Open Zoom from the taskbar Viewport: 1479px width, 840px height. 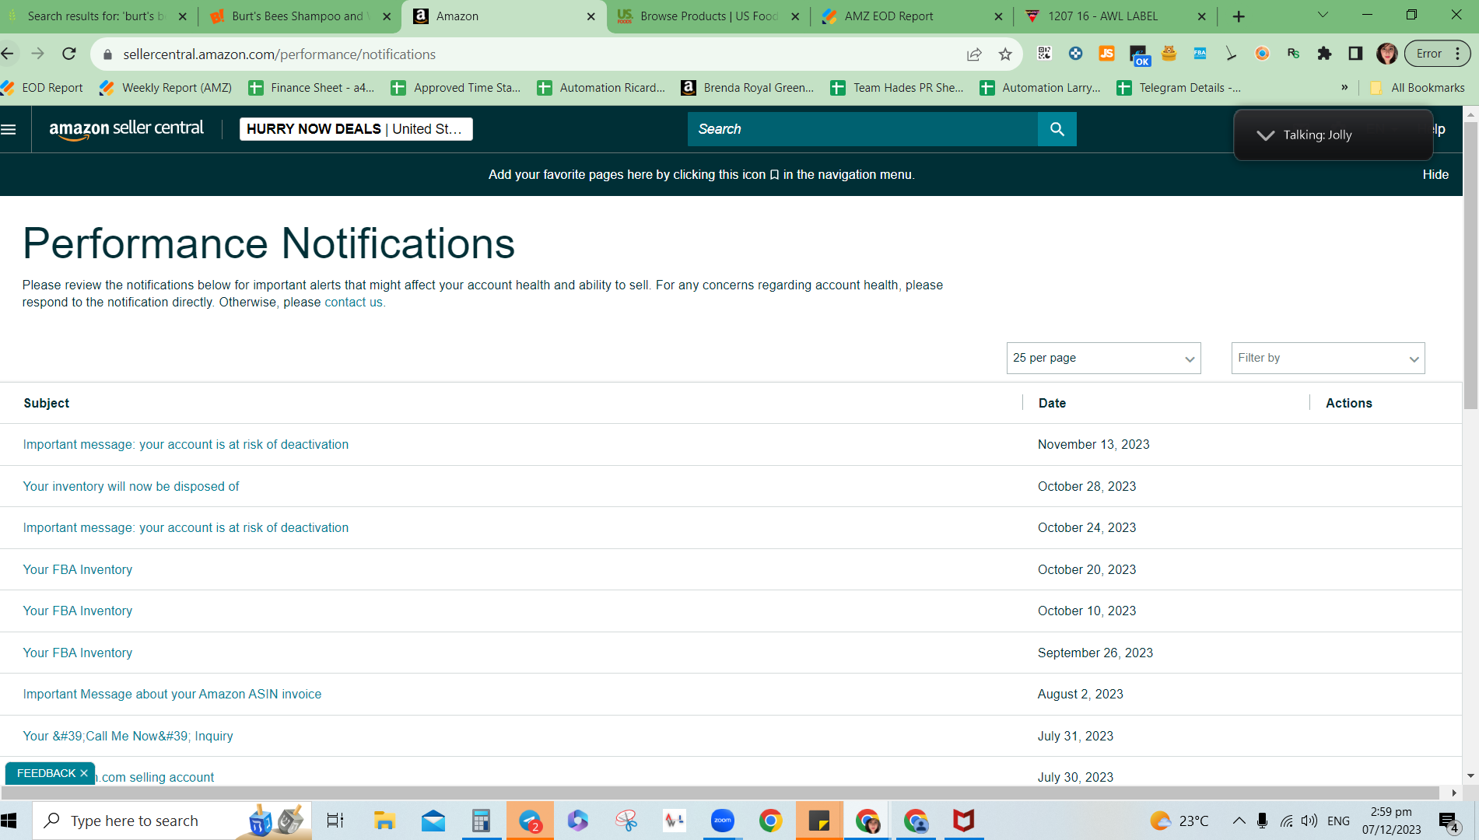pyautogui.click(x=722, y=821)
